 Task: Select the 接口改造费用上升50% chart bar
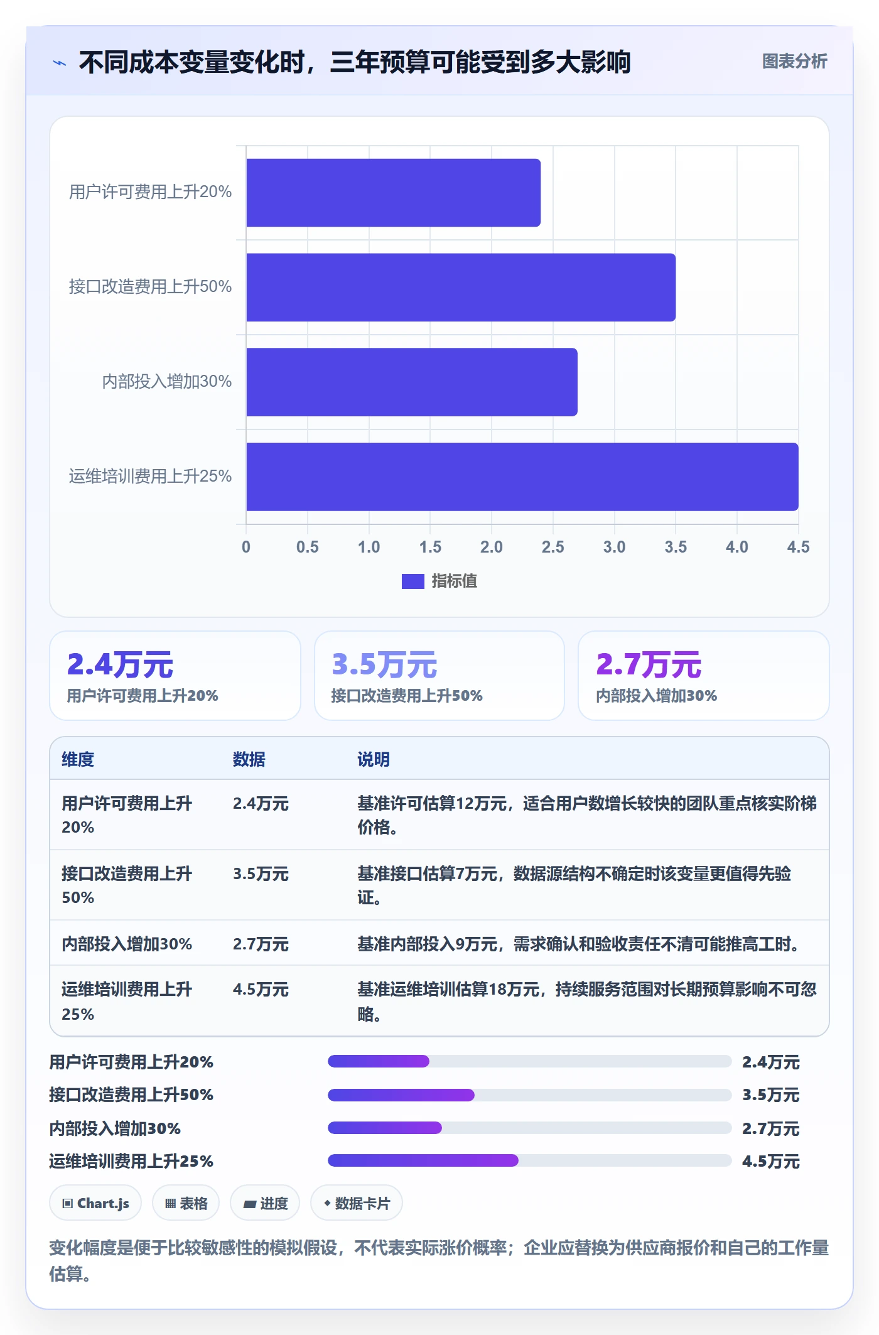tap(461, 287)
